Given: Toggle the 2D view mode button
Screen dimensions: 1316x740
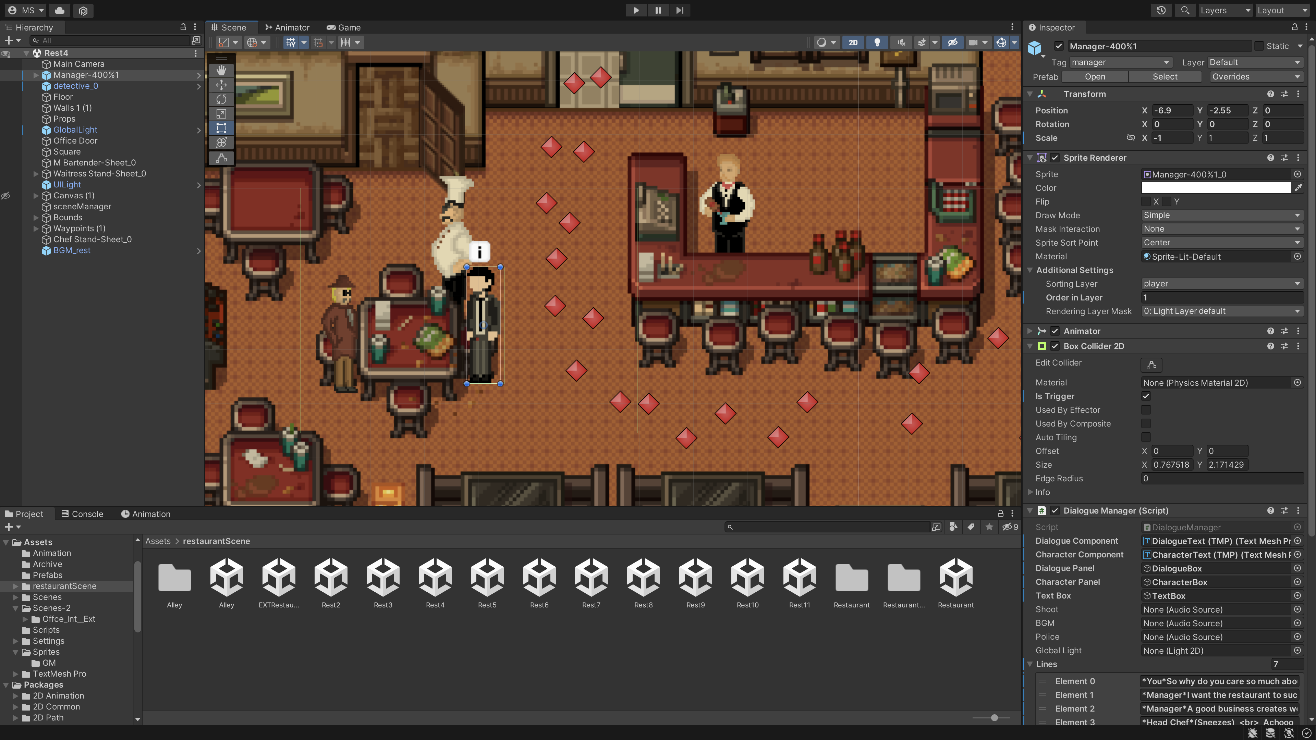Looking at the screenshot, I should [853, 42].
